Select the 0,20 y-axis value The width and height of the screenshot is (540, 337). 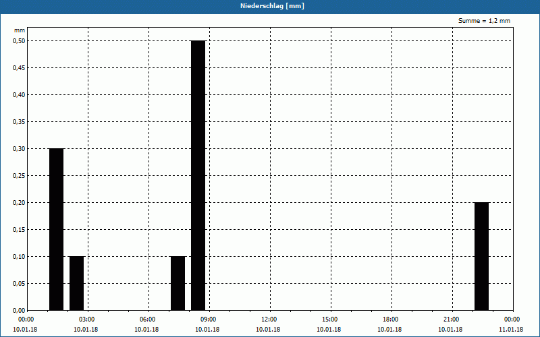(19, 203)
